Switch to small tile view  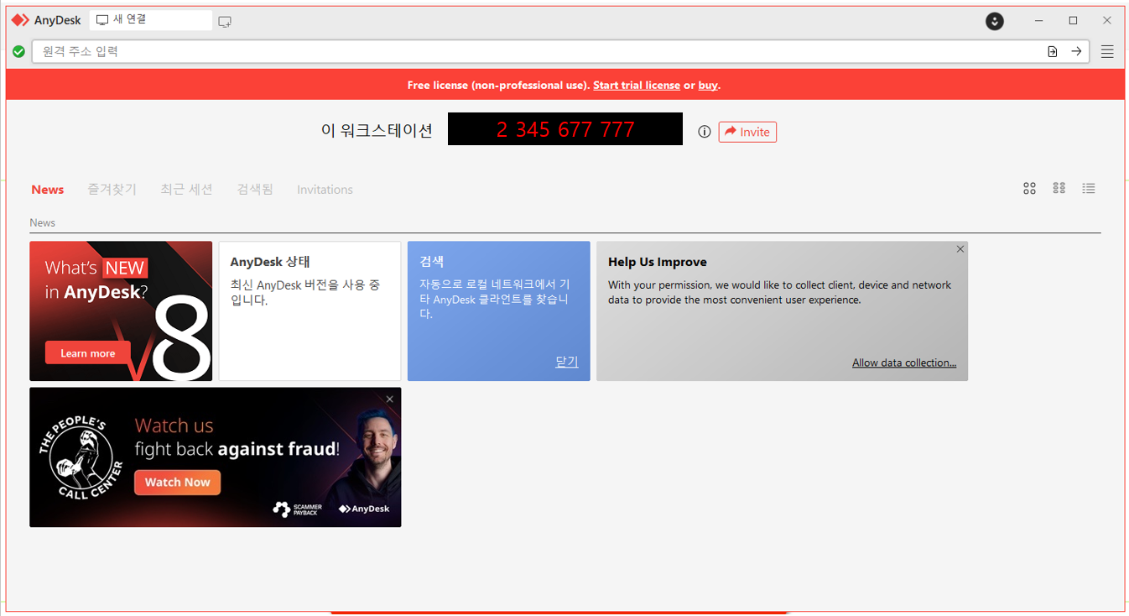point(1059,189)
